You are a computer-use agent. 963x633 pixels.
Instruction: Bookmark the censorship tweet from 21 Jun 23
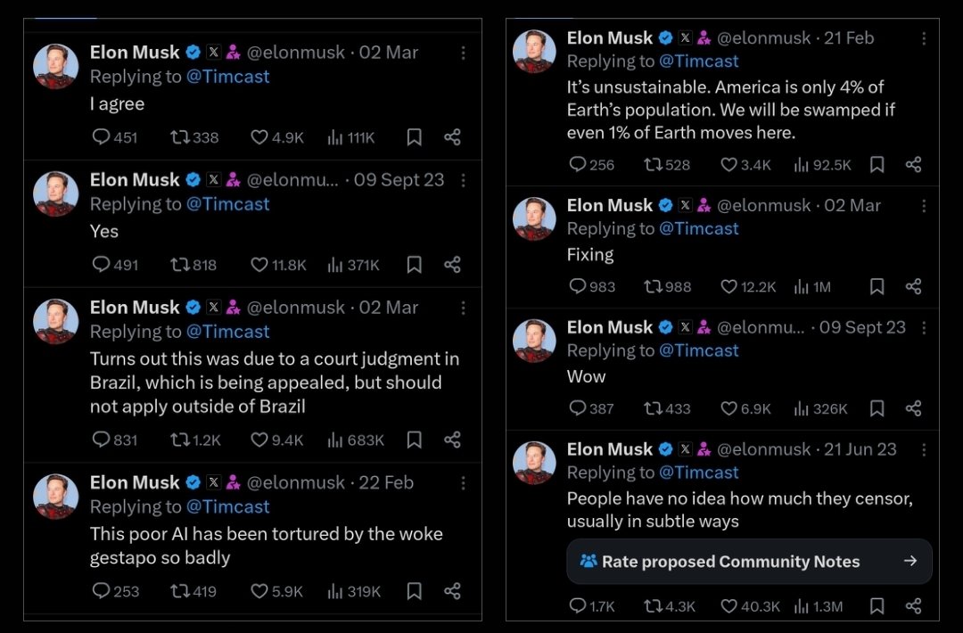click(877, 606)
